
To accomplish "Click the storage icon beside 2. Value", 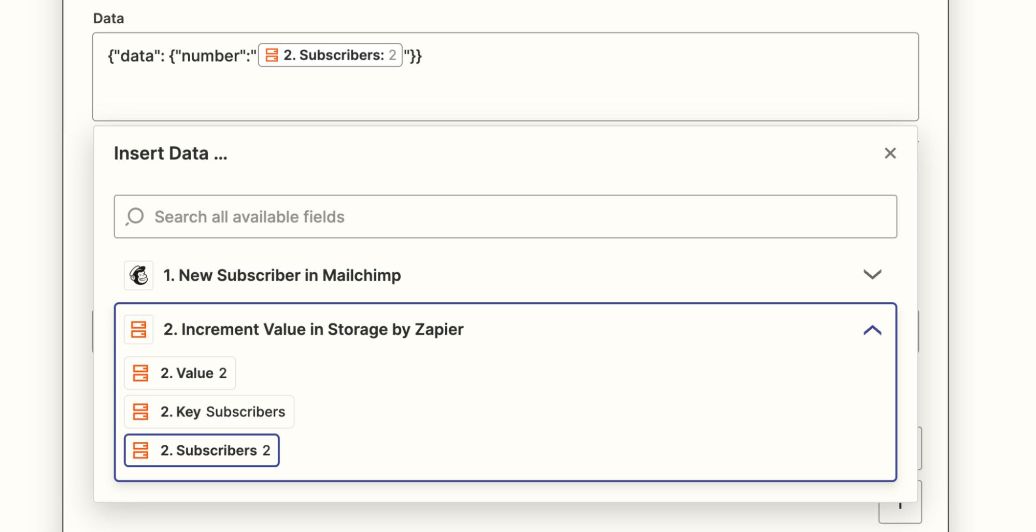I will [x=140, y=373].
